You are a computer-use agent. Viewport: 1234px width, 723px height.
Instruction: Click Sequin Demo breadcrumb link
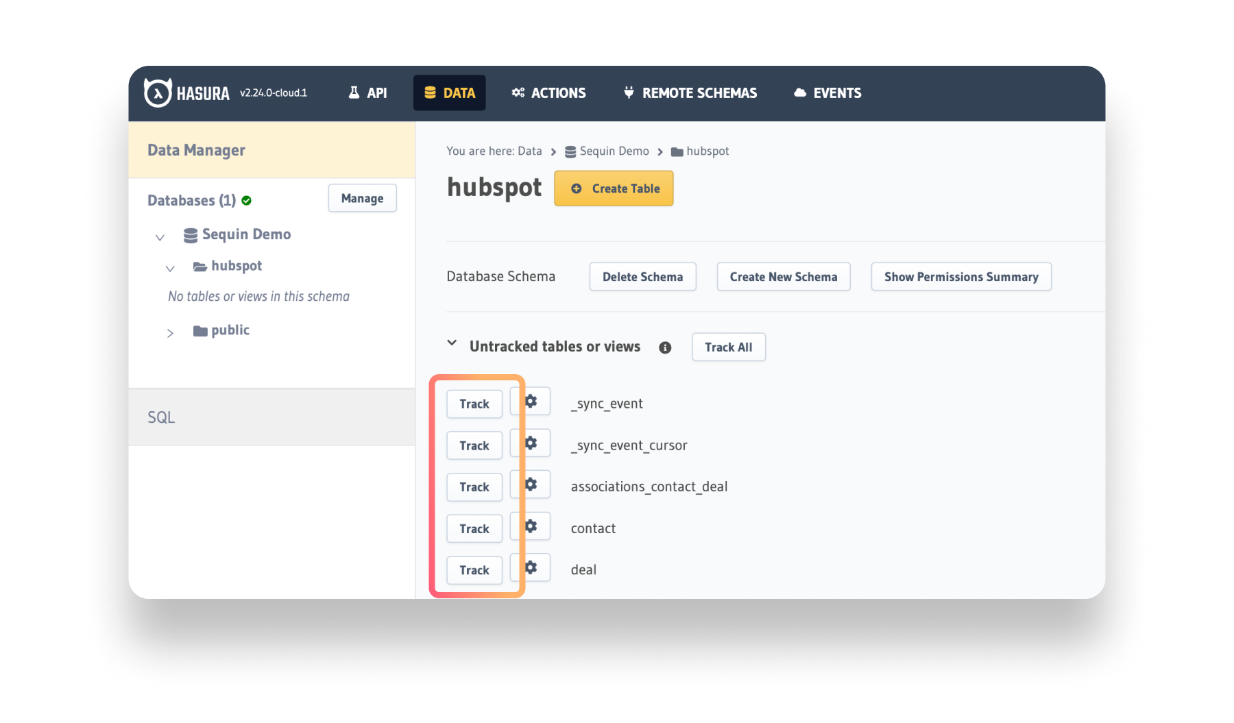(x=607, y=151)
